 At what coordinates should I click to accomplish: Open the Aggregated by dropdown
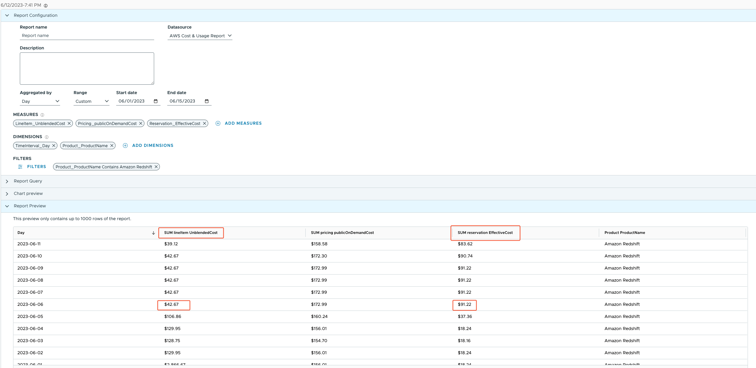pyautogui.click(x=40, y=101)
